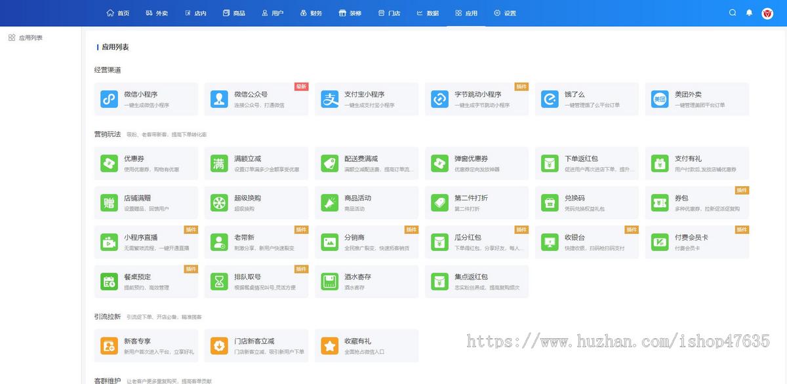The height and width of the screenshot is (384, 787).
Task: Click the 一键管理饿了么平台订单 description
Action: point(592,105)
